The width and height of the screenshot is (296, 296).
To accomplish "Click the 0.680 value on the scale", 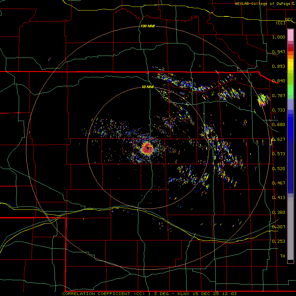I will click(279, 125).
